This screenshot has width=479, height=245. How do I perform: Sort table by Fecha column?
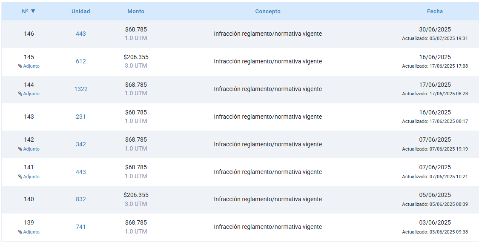(435, 11)
